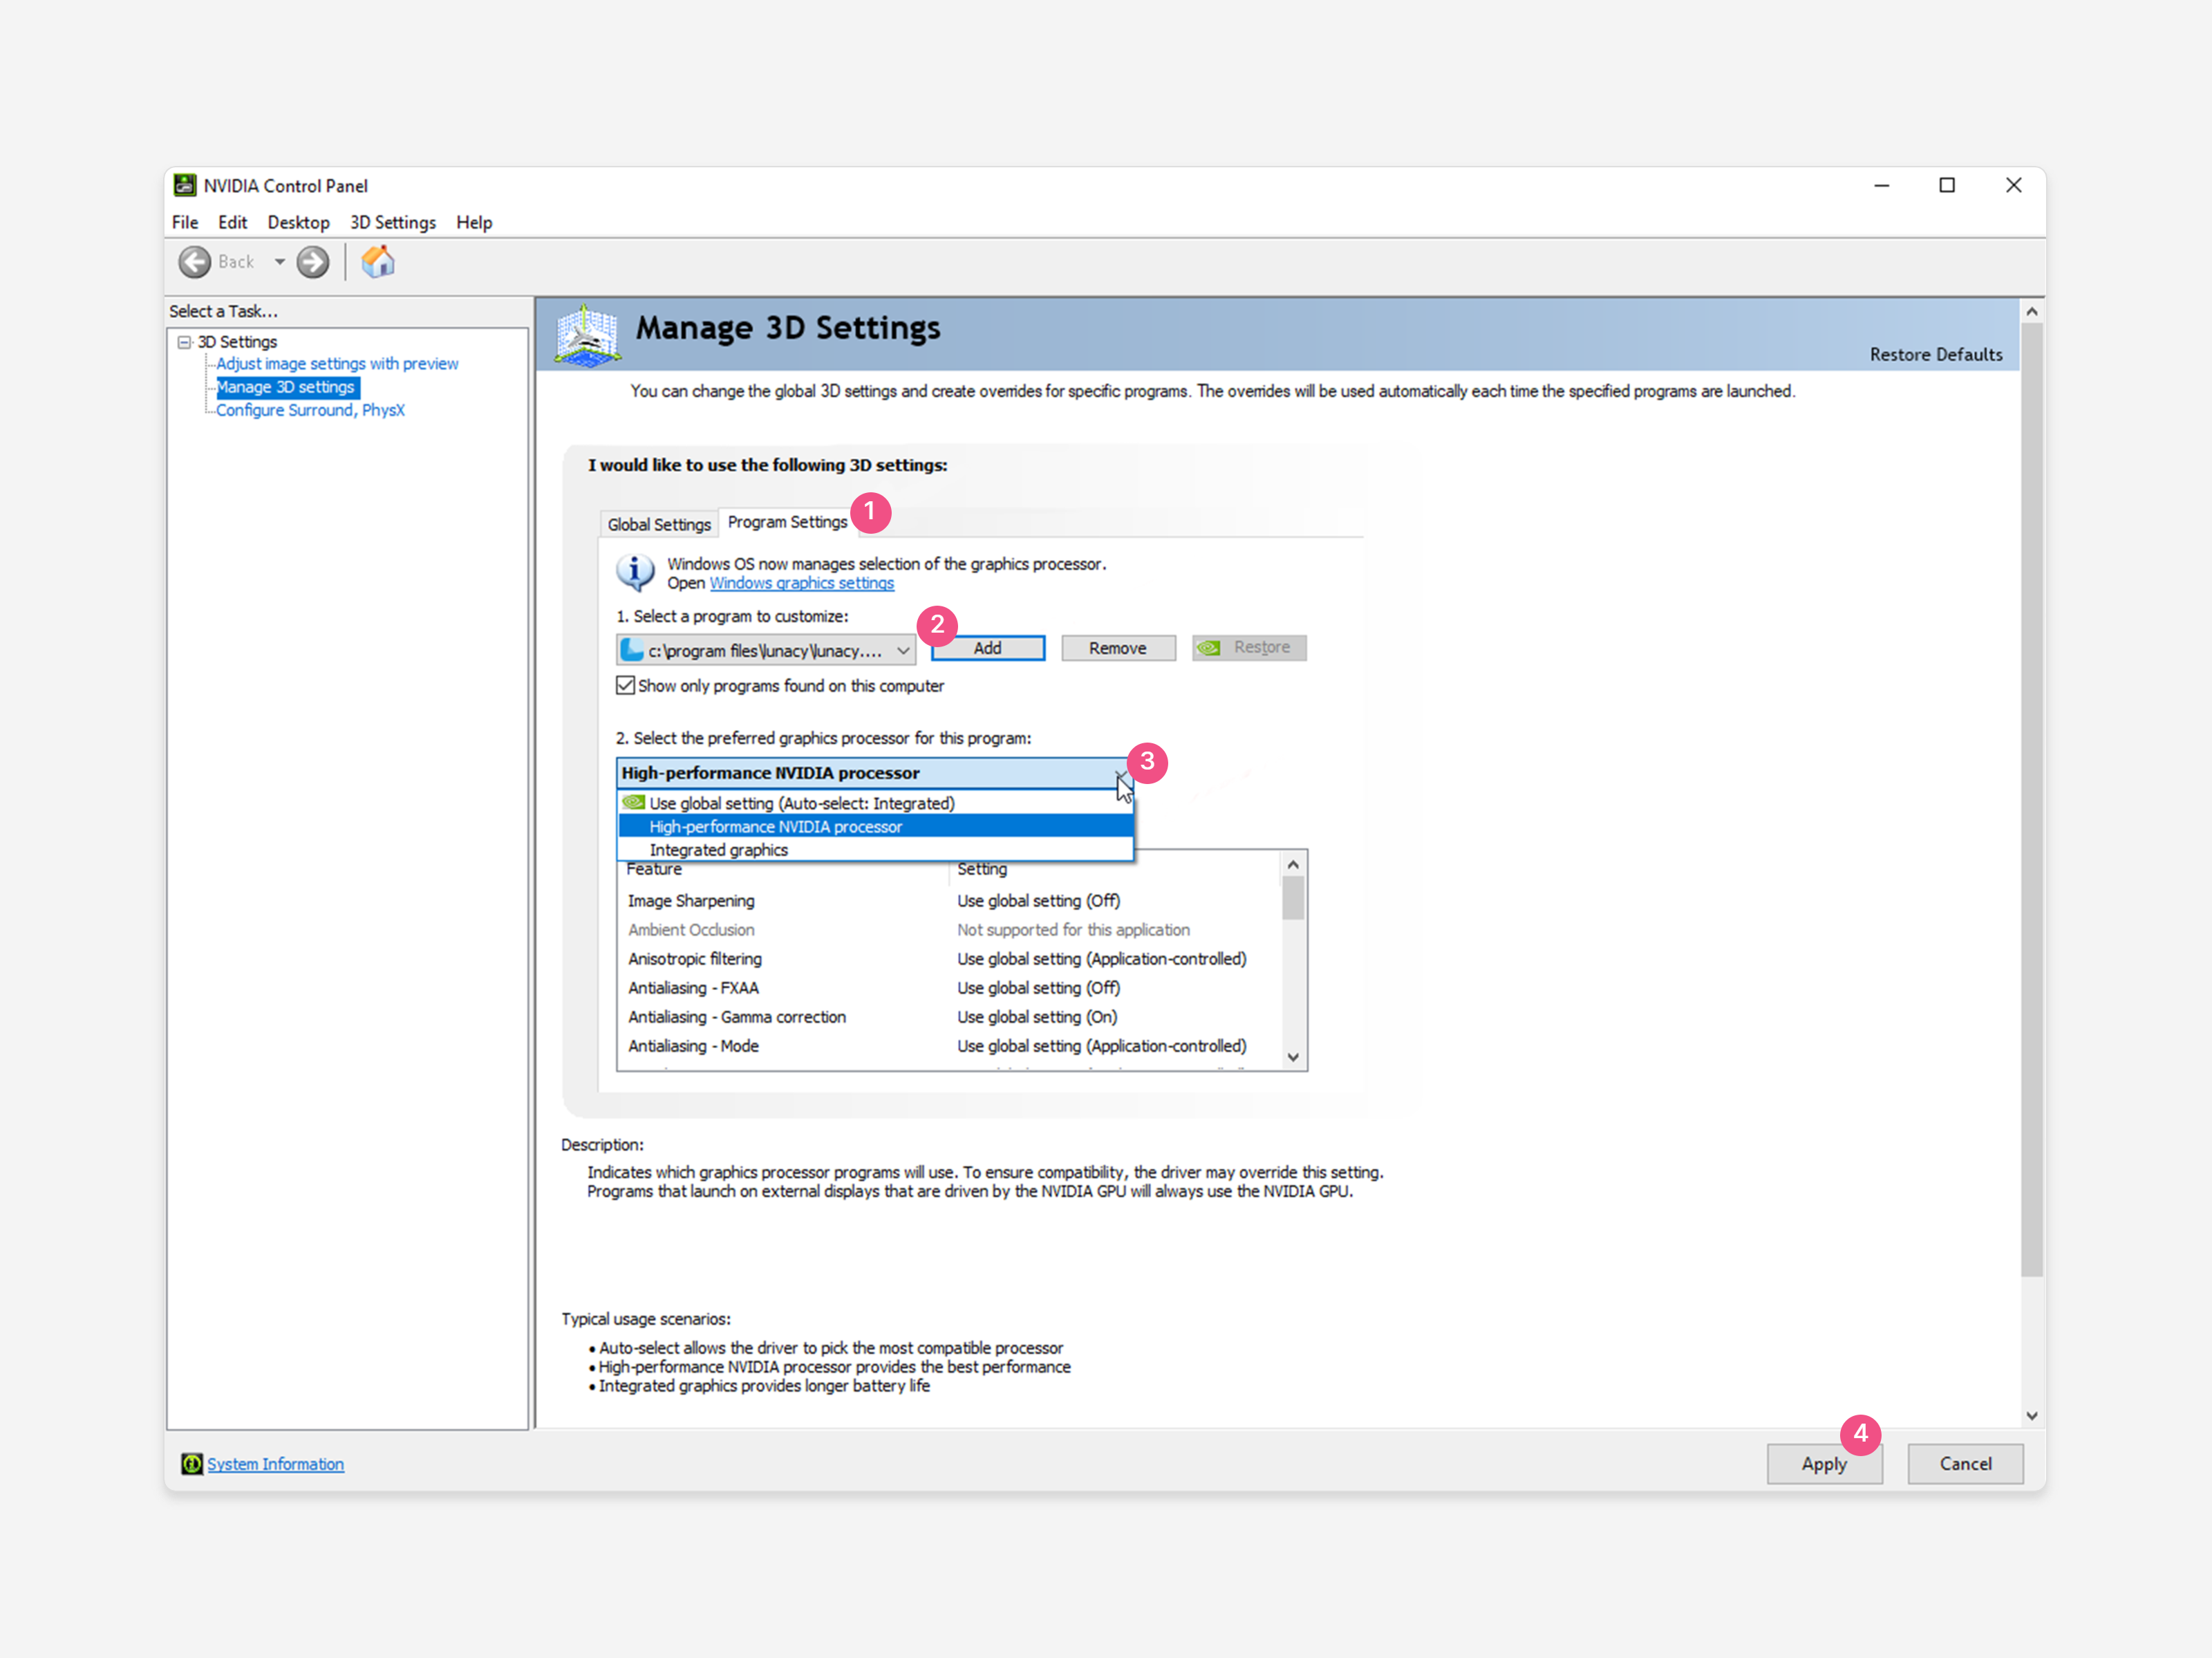The height and width of the screenshot is (1658, 2212).
Task: Open the program selection combo box
Action: pos(766,650)
